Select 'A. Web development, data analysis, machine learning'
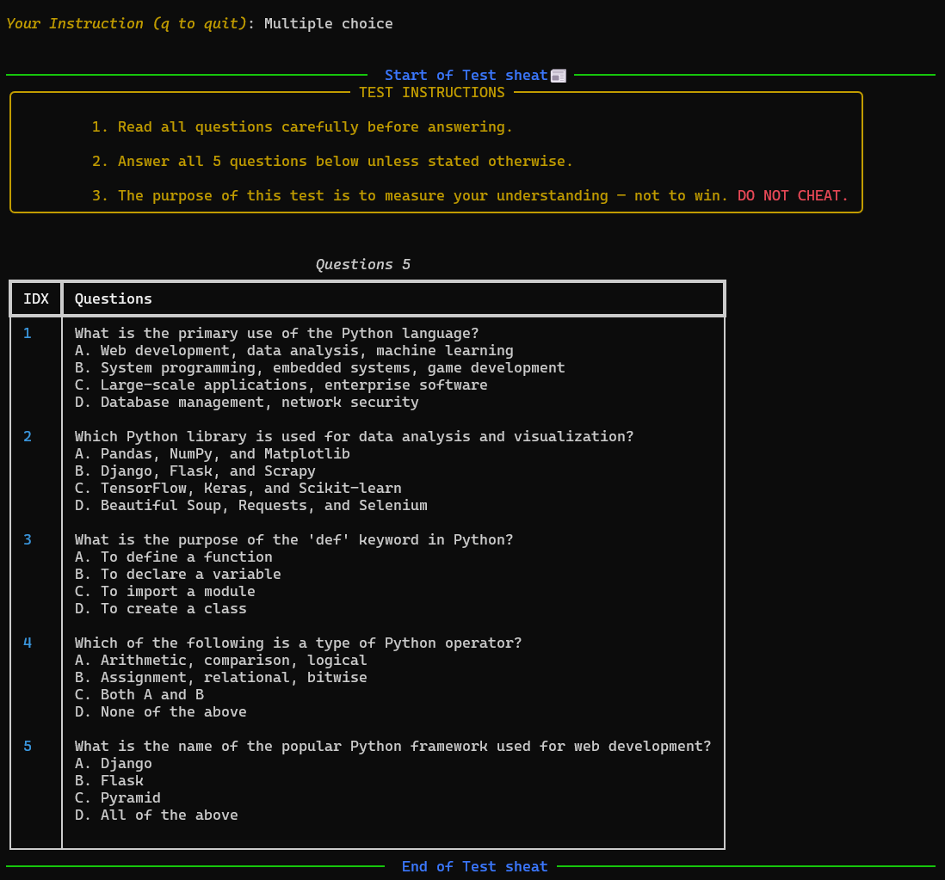Image resolution: width=945 pixels, height=880 pixels. click(x=294, y=351)
